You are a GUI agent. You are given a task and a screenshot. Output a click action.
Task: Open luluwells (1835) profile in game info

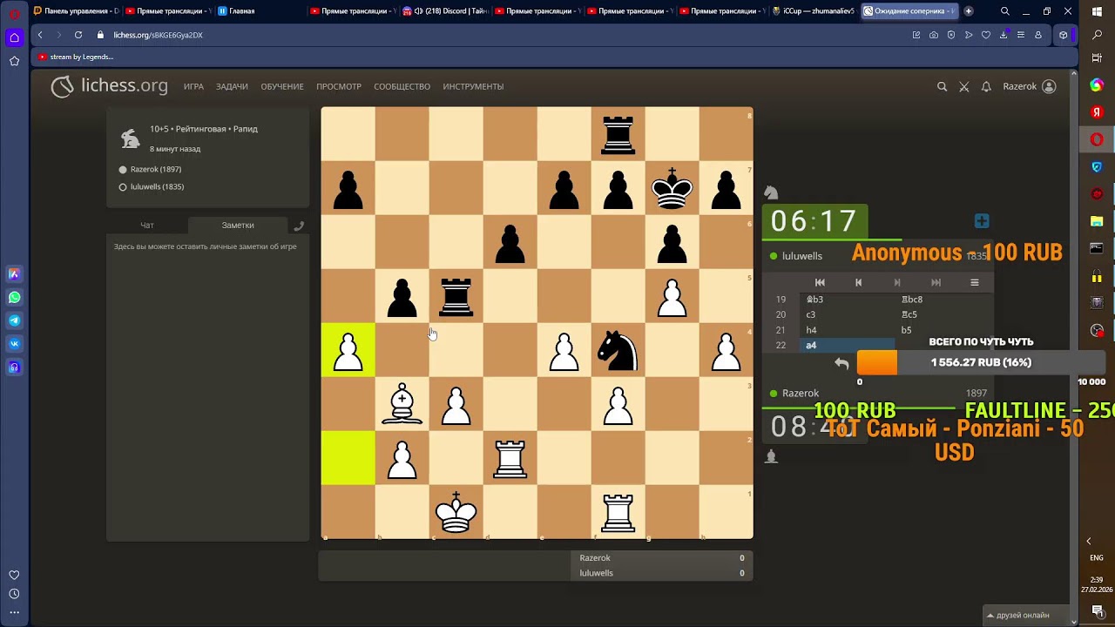click(157, 186)
